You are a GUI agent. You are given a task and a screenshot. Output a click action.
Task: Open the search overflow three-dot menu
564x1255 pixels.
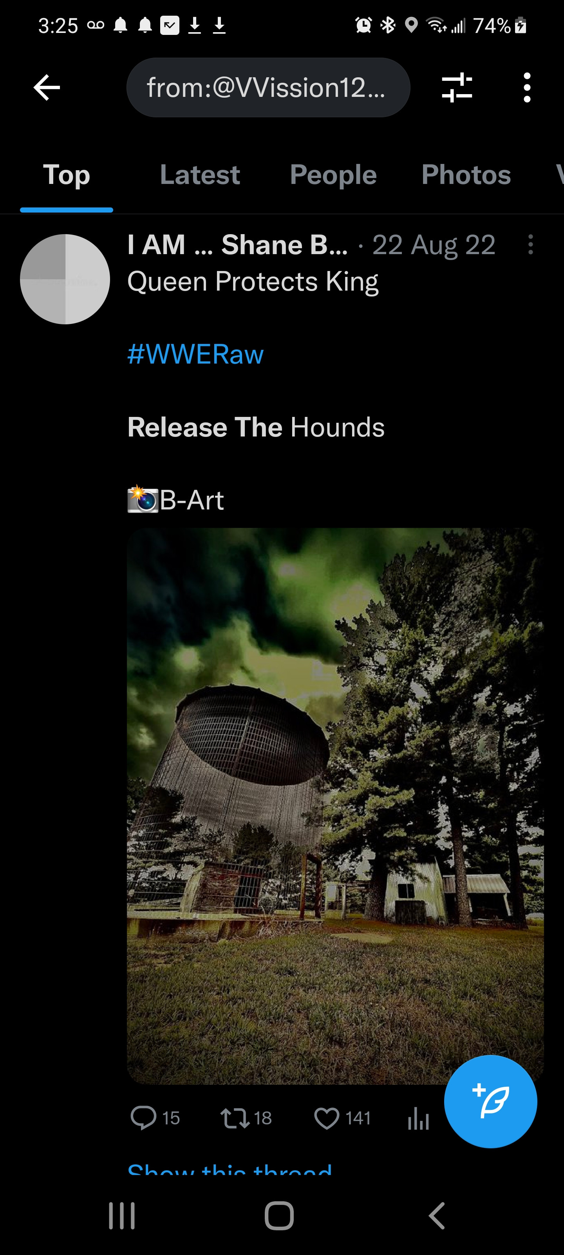pyautogui.click(x=526, y=88)
